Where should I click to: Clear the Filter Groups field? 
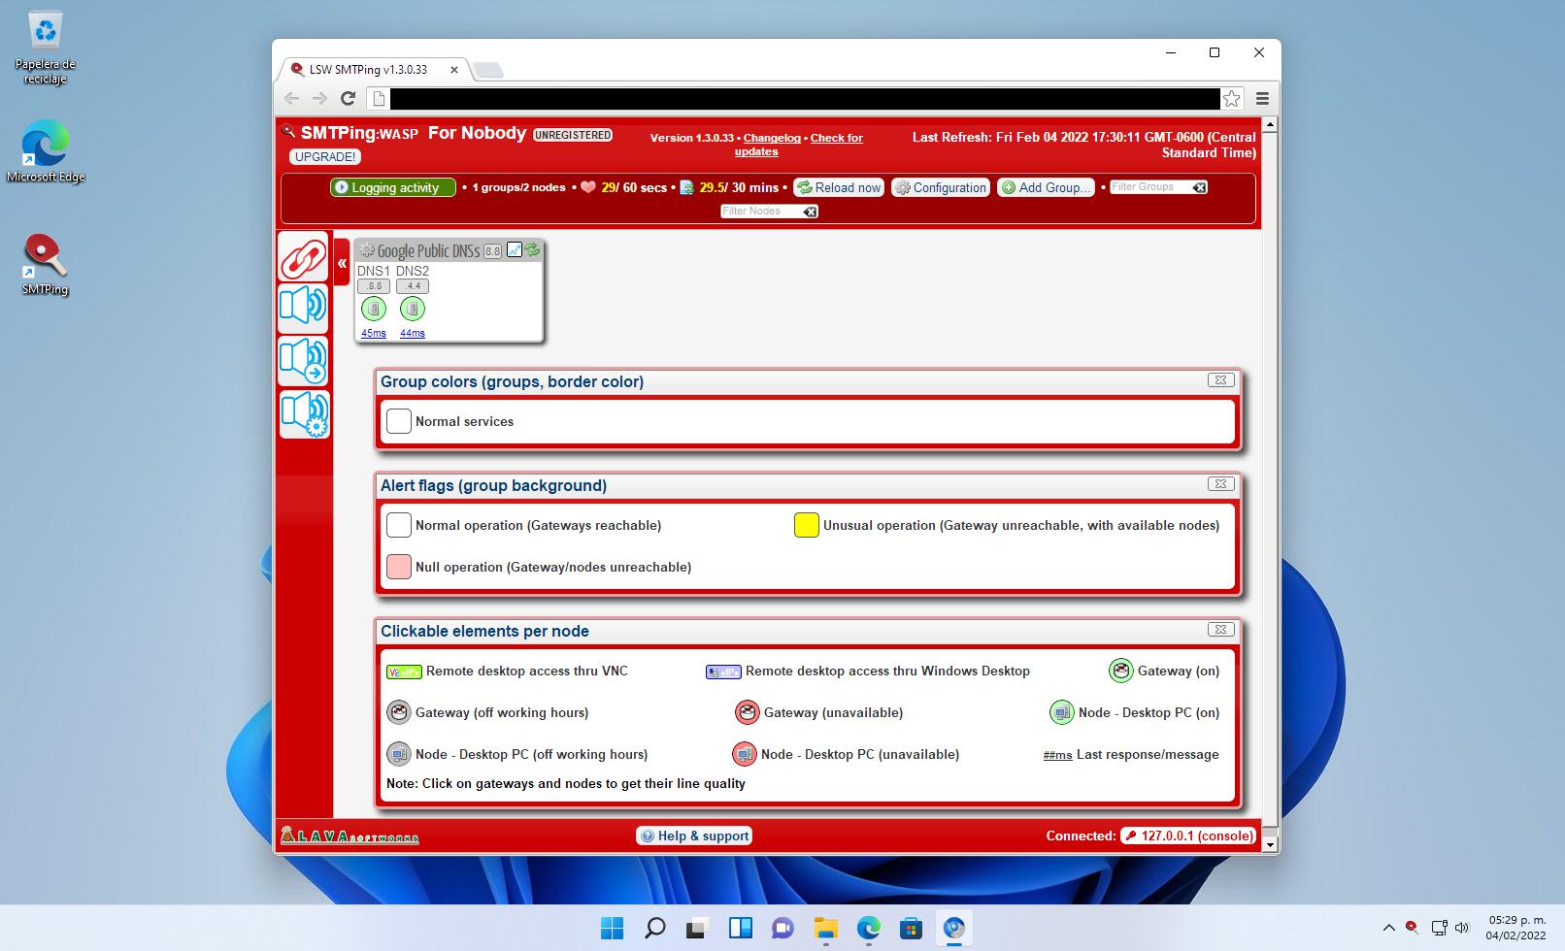coord(1200,187)
